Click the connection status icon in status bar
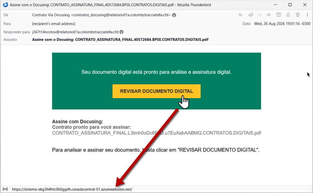 coord(5,189)
